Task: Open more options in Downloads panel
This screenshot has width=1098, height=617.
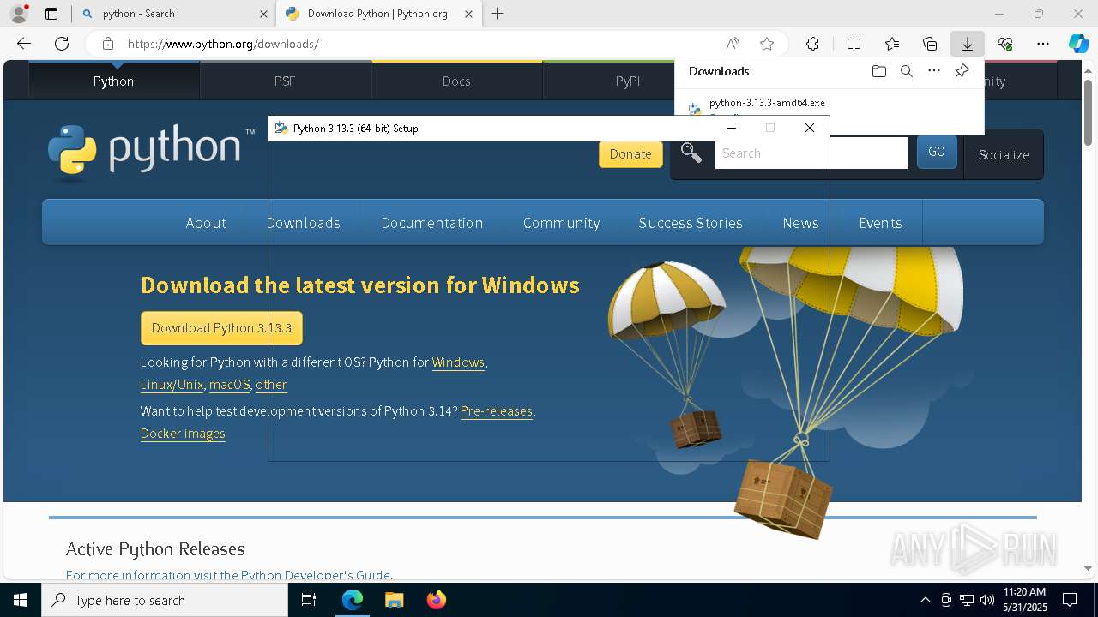Action: (934, 71)
